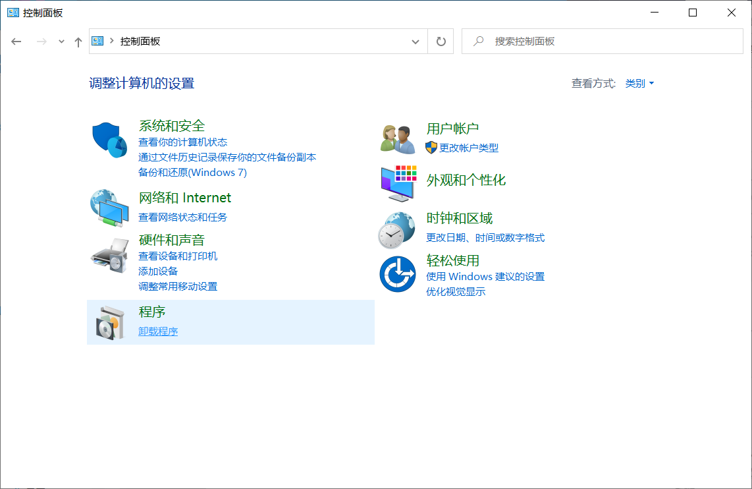752x489 pixels.
Task: Refresh the Control Panel view
Action: (x=441, y=42)
